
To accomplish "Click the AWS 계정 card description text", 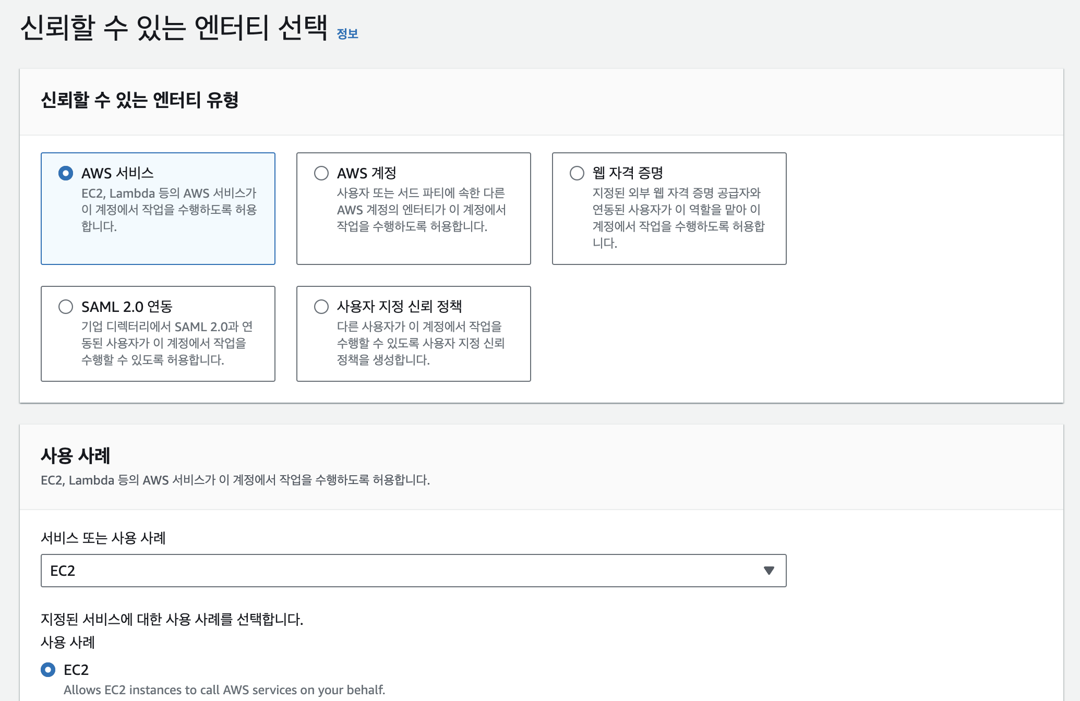I will [421, 210].
